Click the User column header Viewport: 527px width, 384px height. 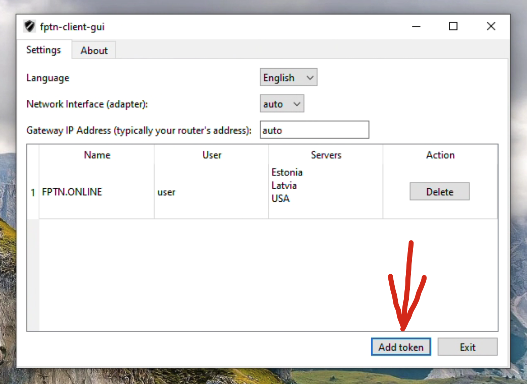pyautogui.click(x=212, y=155)
